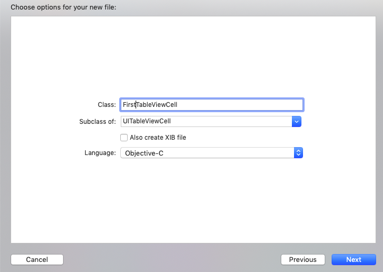Click the 'Class:' label

(x=106, y=105)
